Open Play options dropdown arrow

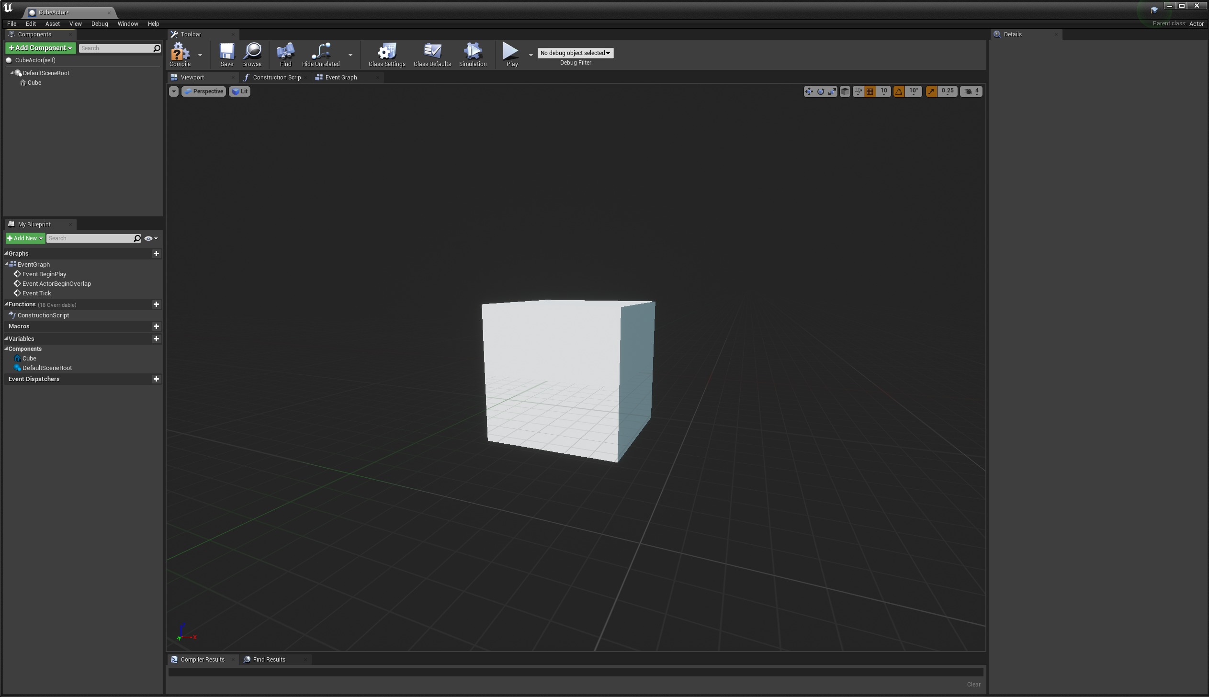[x=531, y=55]
